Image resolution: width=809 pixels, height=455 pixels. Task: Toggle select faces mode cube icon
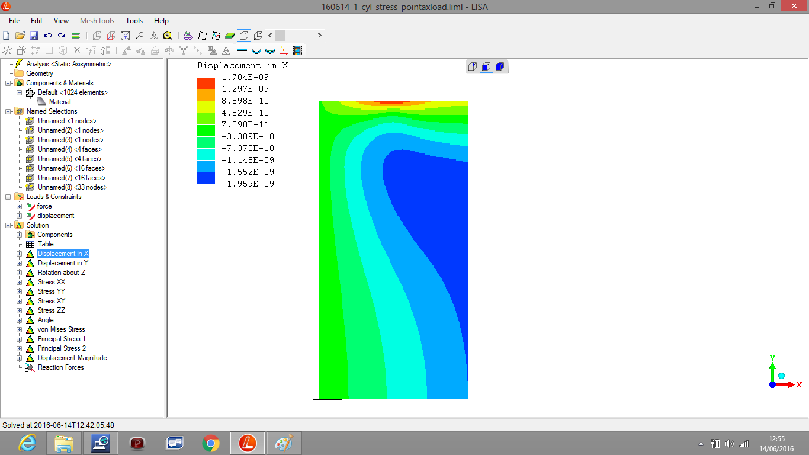point(486,66)
